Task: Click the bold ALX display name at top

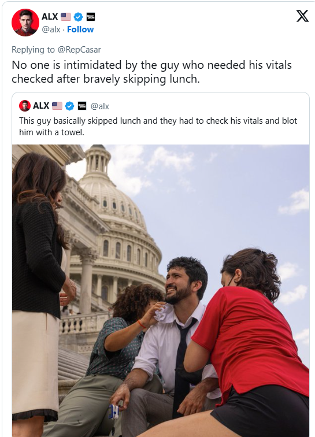Action: (50, 17)
